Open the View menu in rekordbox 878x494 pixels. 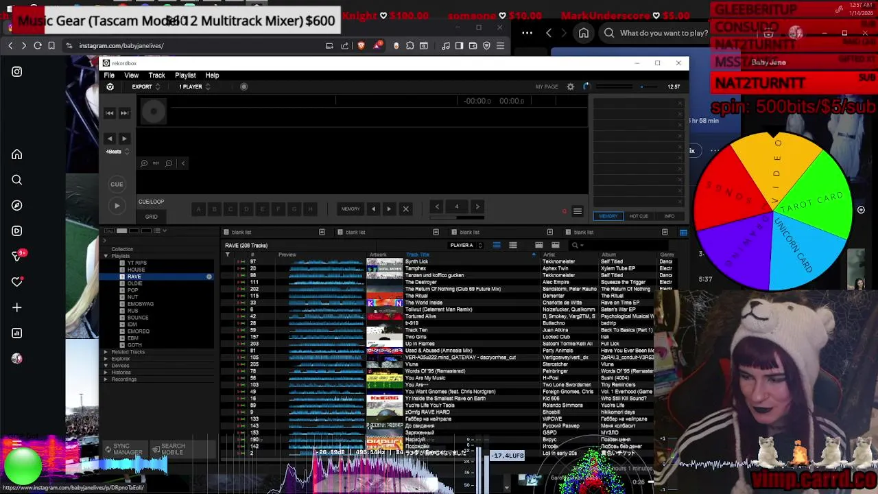131,75
